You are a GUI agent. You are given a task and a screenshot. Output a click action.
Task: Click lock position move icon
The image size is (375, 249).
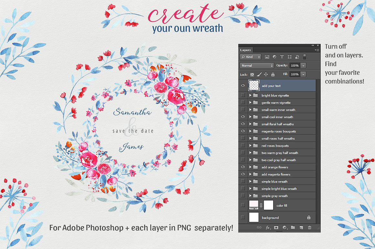point(266,75)
